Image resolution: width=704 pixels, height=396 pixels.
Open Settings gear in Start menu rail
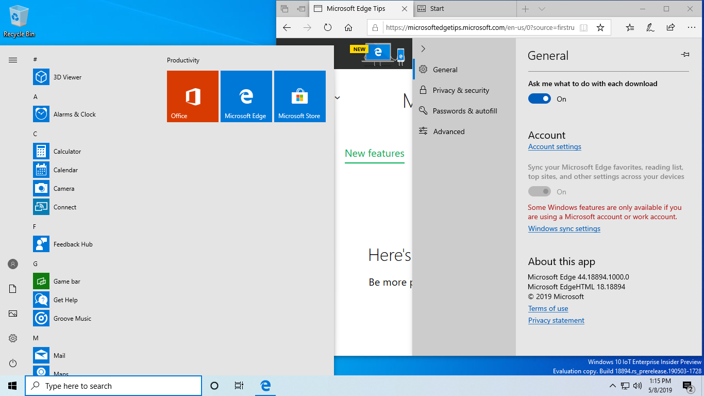pyautogui.click(x=13, y=338)
